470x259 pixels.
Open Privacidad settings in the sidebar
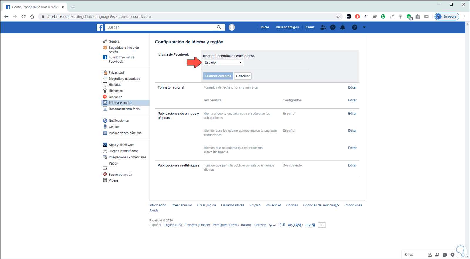116,72
